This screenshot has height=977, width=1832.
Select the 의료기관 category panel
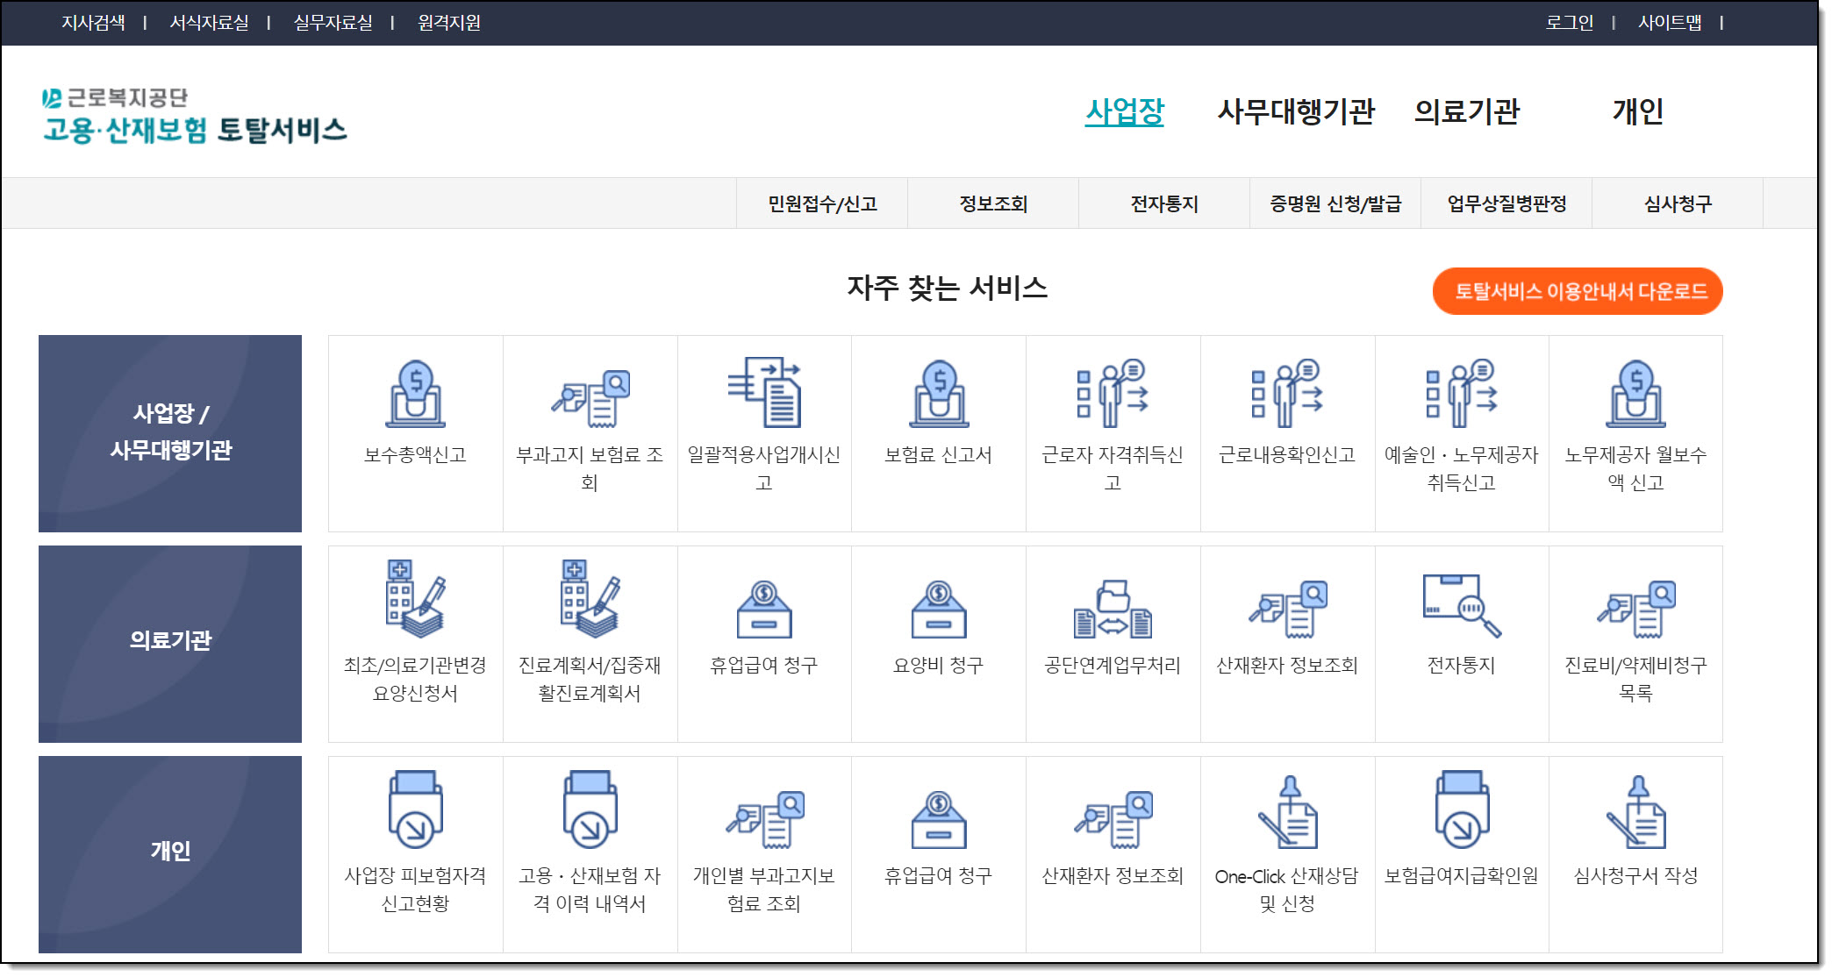[x=170, y=644]
